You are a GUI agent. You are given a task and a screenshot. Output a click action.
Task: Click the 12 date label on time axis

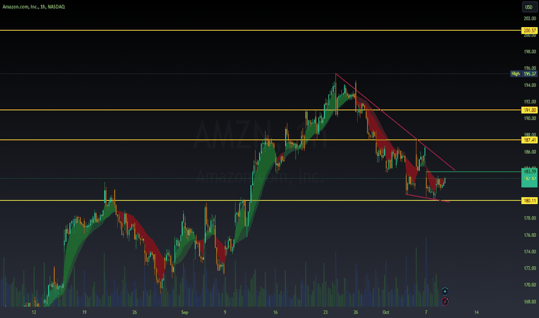tap(34, 312)
